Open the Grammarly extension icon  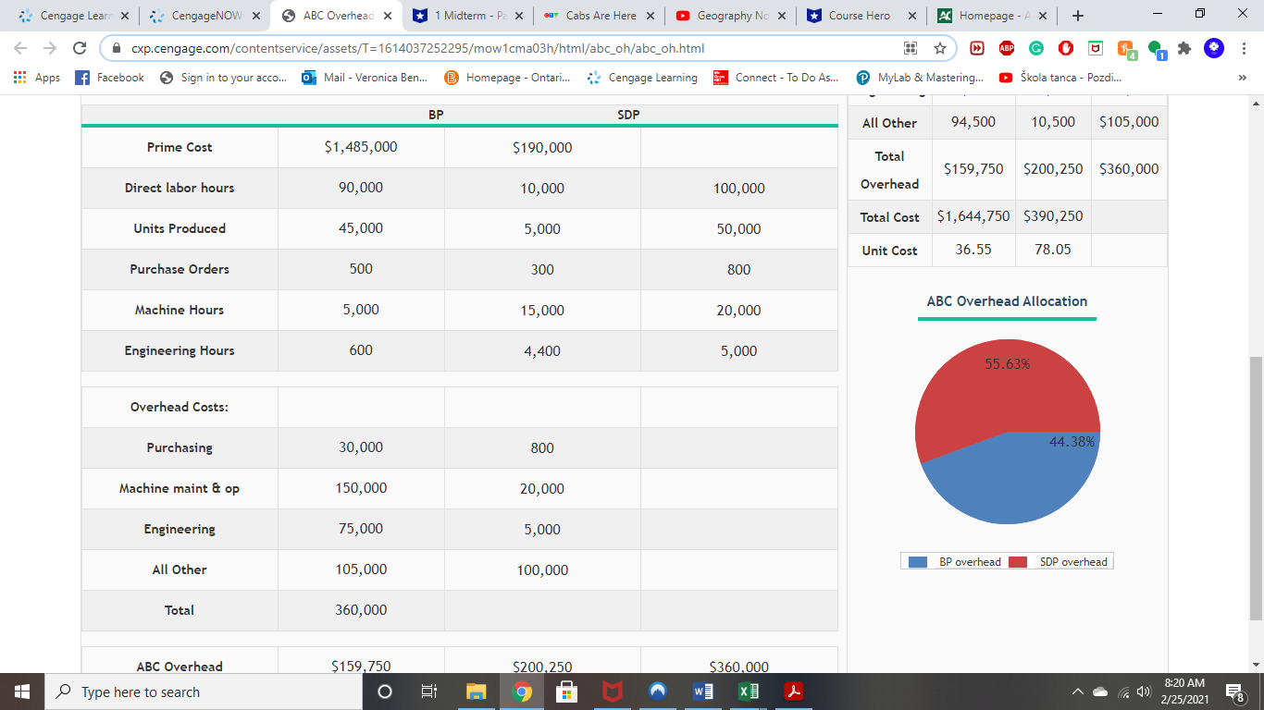(x=1035, y=47)
